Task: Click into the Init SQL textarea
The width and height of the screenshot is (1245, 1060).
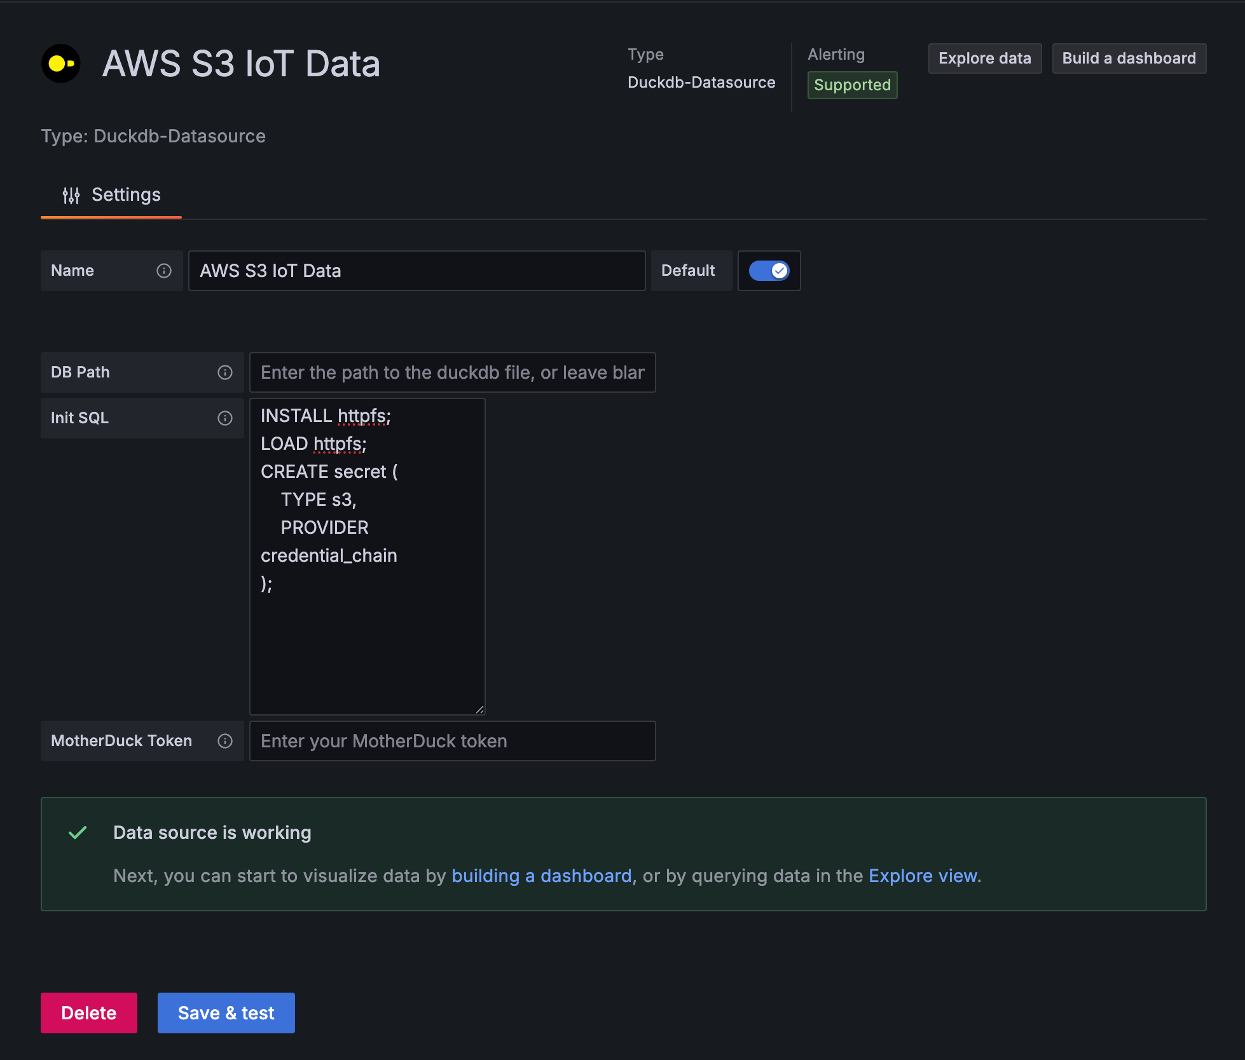Action: [368, 557]
